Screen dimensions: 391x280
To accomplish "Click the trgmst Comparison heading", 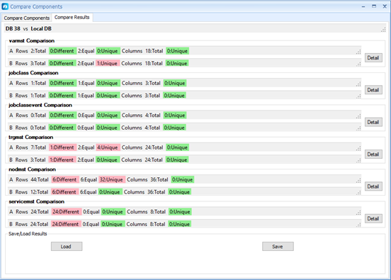I will pyautogui.click(x=31, y=138).
